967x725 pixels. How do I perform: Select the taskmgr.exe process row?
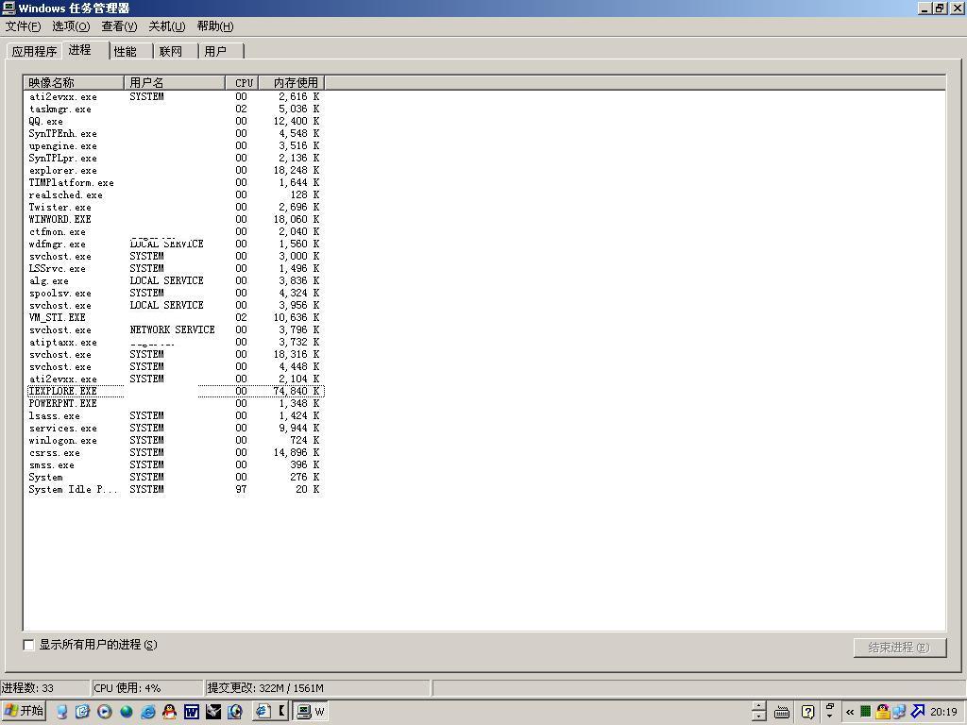coord(175,110)
